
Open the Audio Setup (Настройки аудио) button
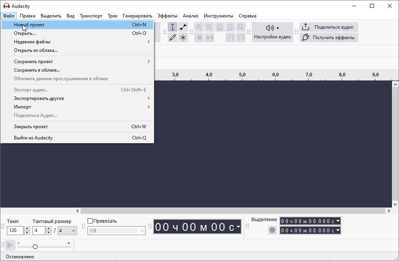click(x=272, y=32)
